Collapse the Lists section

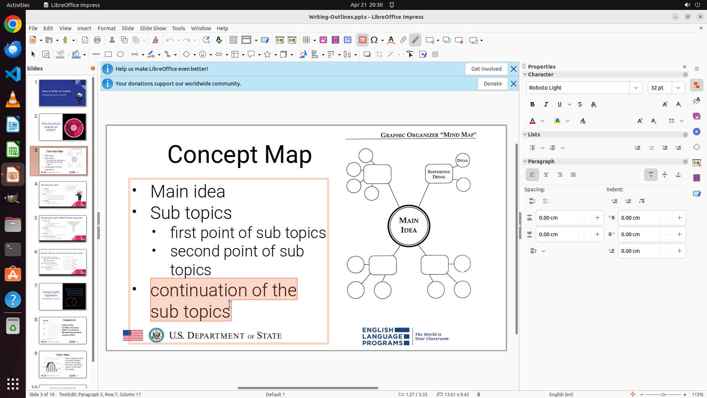525,135
